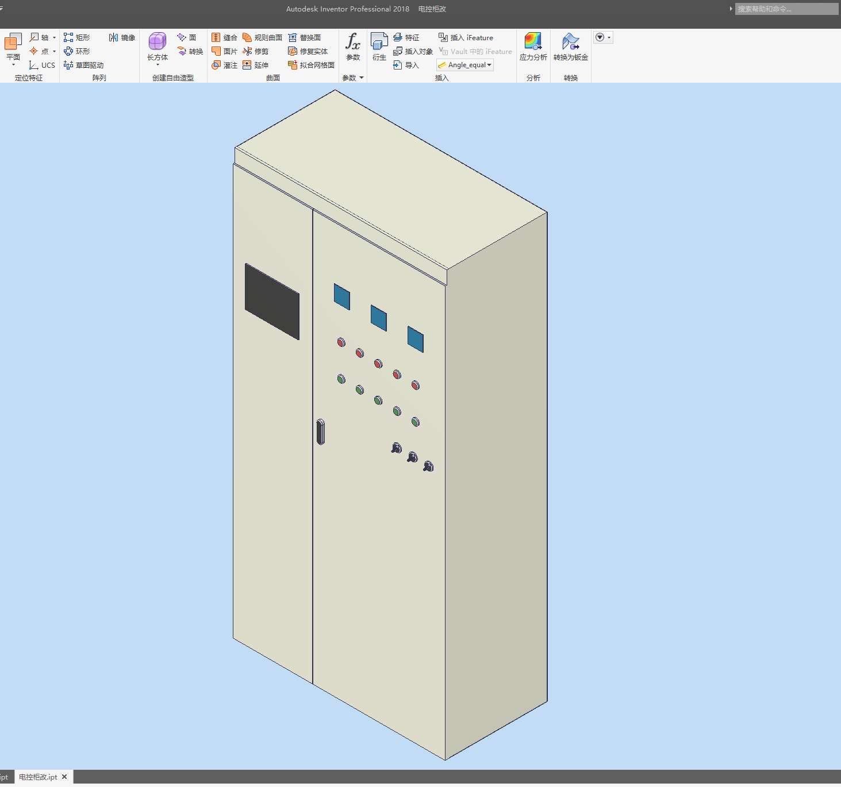Click the 插入对象 insert object tool
The image size is (841, 787).
coord(413,51)
